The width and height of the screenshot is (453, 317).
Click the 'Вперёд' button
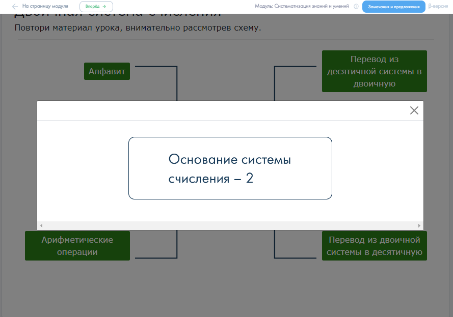[96, 6]
